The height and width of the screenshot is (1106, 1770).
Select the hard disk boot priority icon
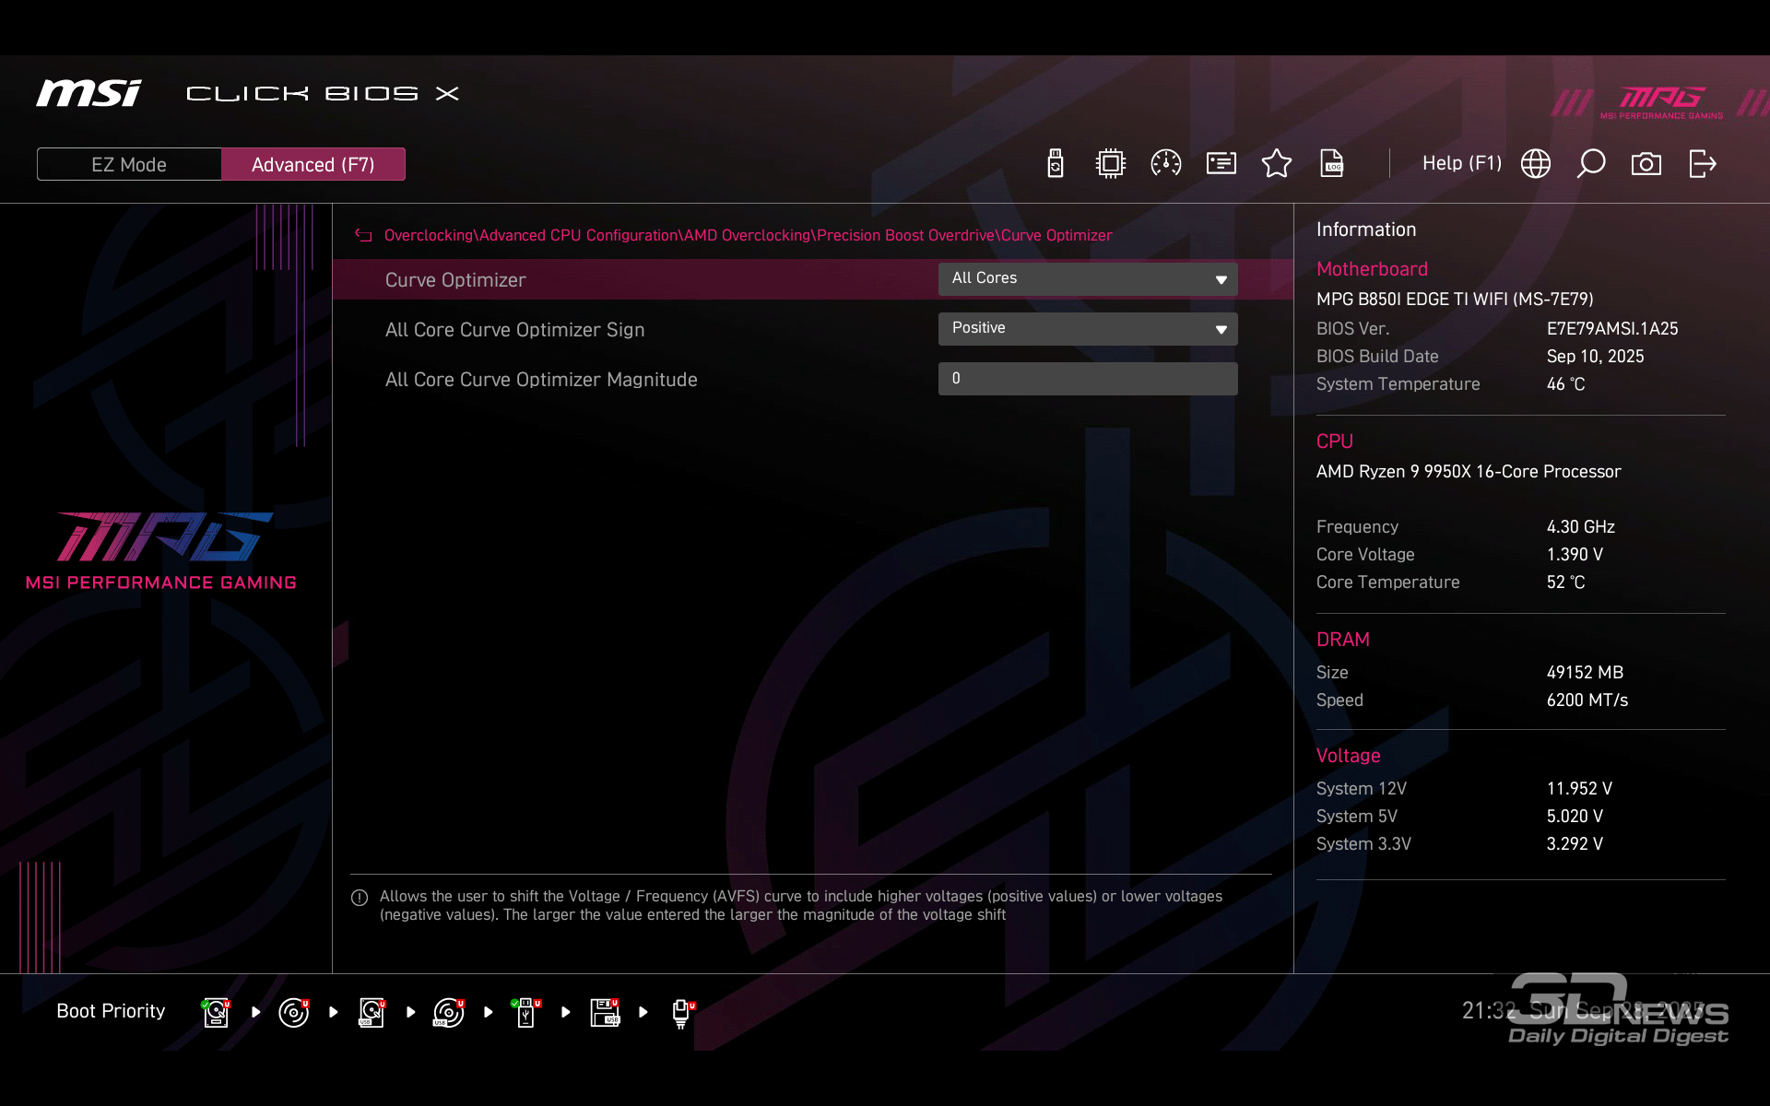[216, 1012]
